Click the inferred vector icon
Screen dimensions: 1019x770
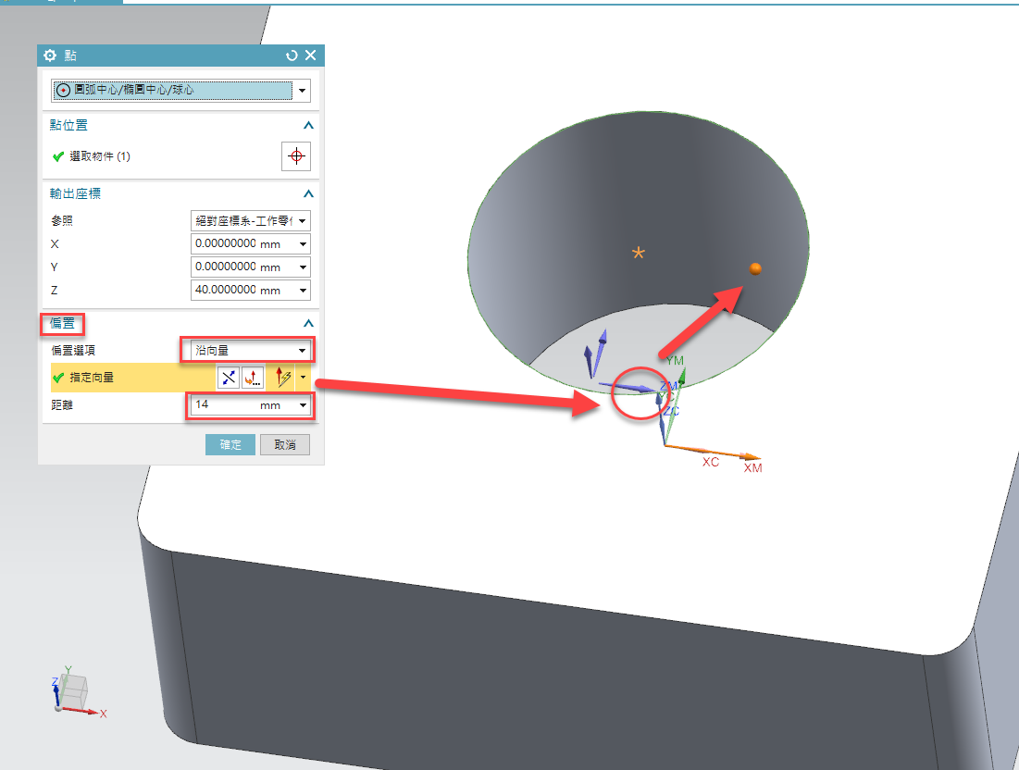[283, 378]
